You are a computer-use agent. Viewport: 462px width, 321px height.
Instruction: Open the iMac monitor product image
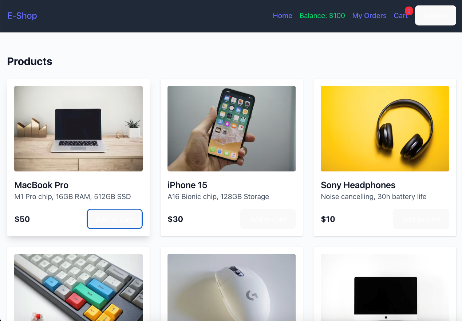(x=385, y=287)
